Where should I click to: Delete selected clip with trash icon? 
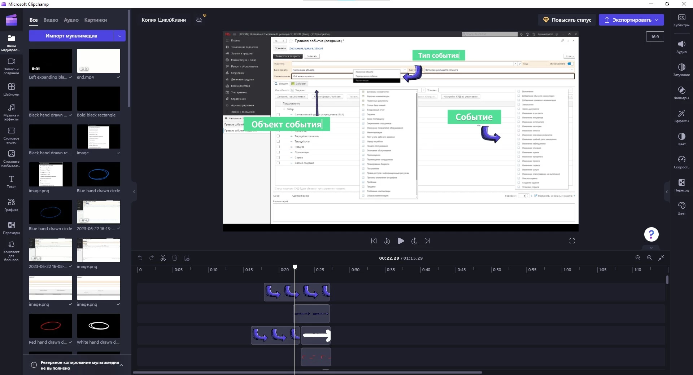pos(175,258)
